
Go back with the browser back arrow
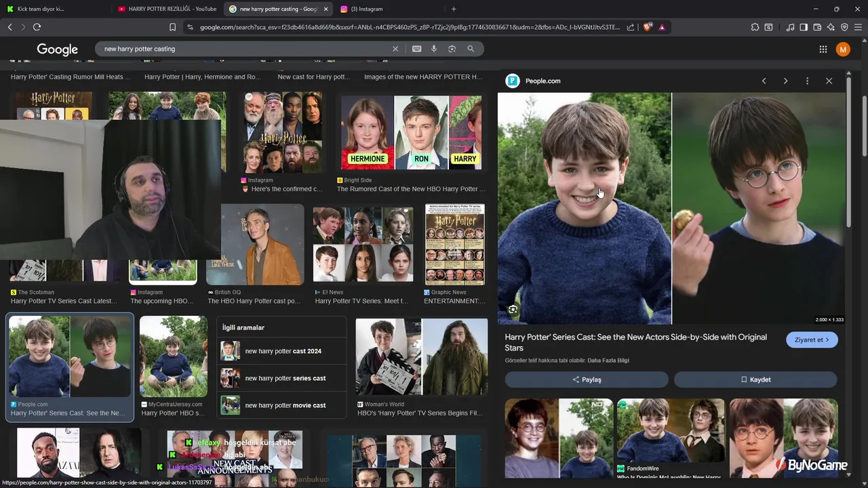tap(9, 27)
